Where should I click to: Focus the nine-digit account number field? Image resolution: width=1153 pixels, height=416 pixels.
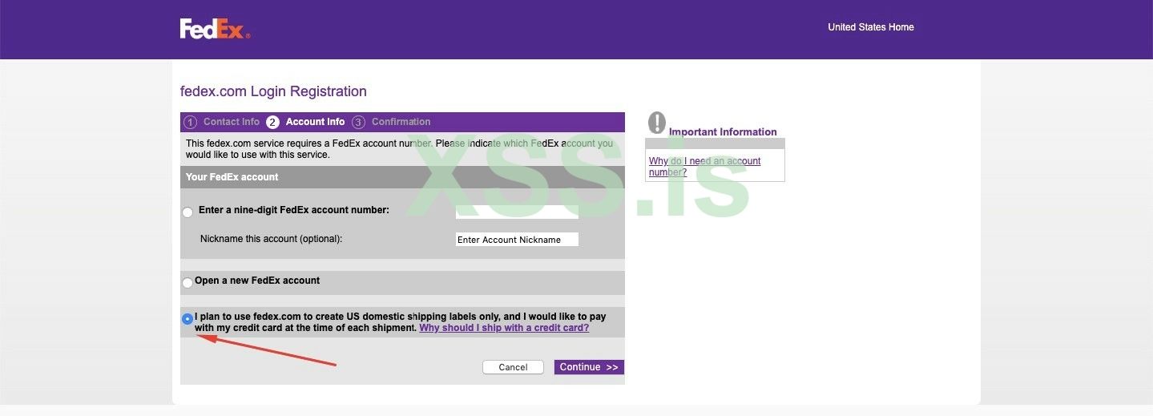click(x=517, y=212)
